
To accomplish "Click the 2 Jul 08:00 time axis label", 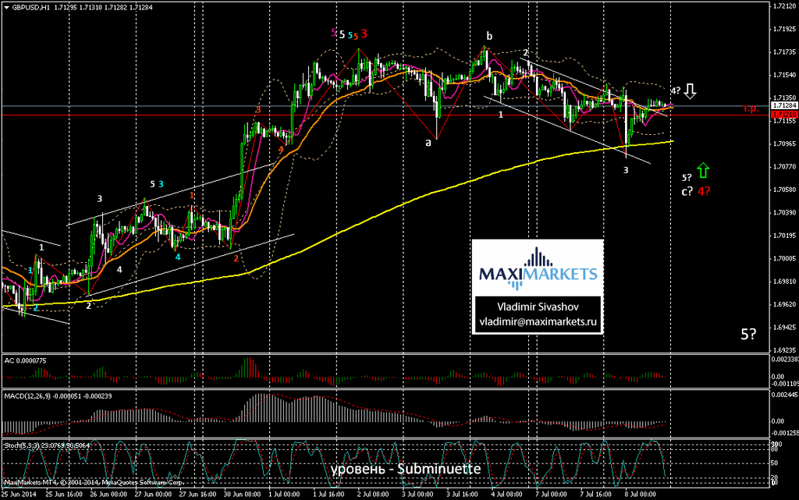I will [374, 494].
